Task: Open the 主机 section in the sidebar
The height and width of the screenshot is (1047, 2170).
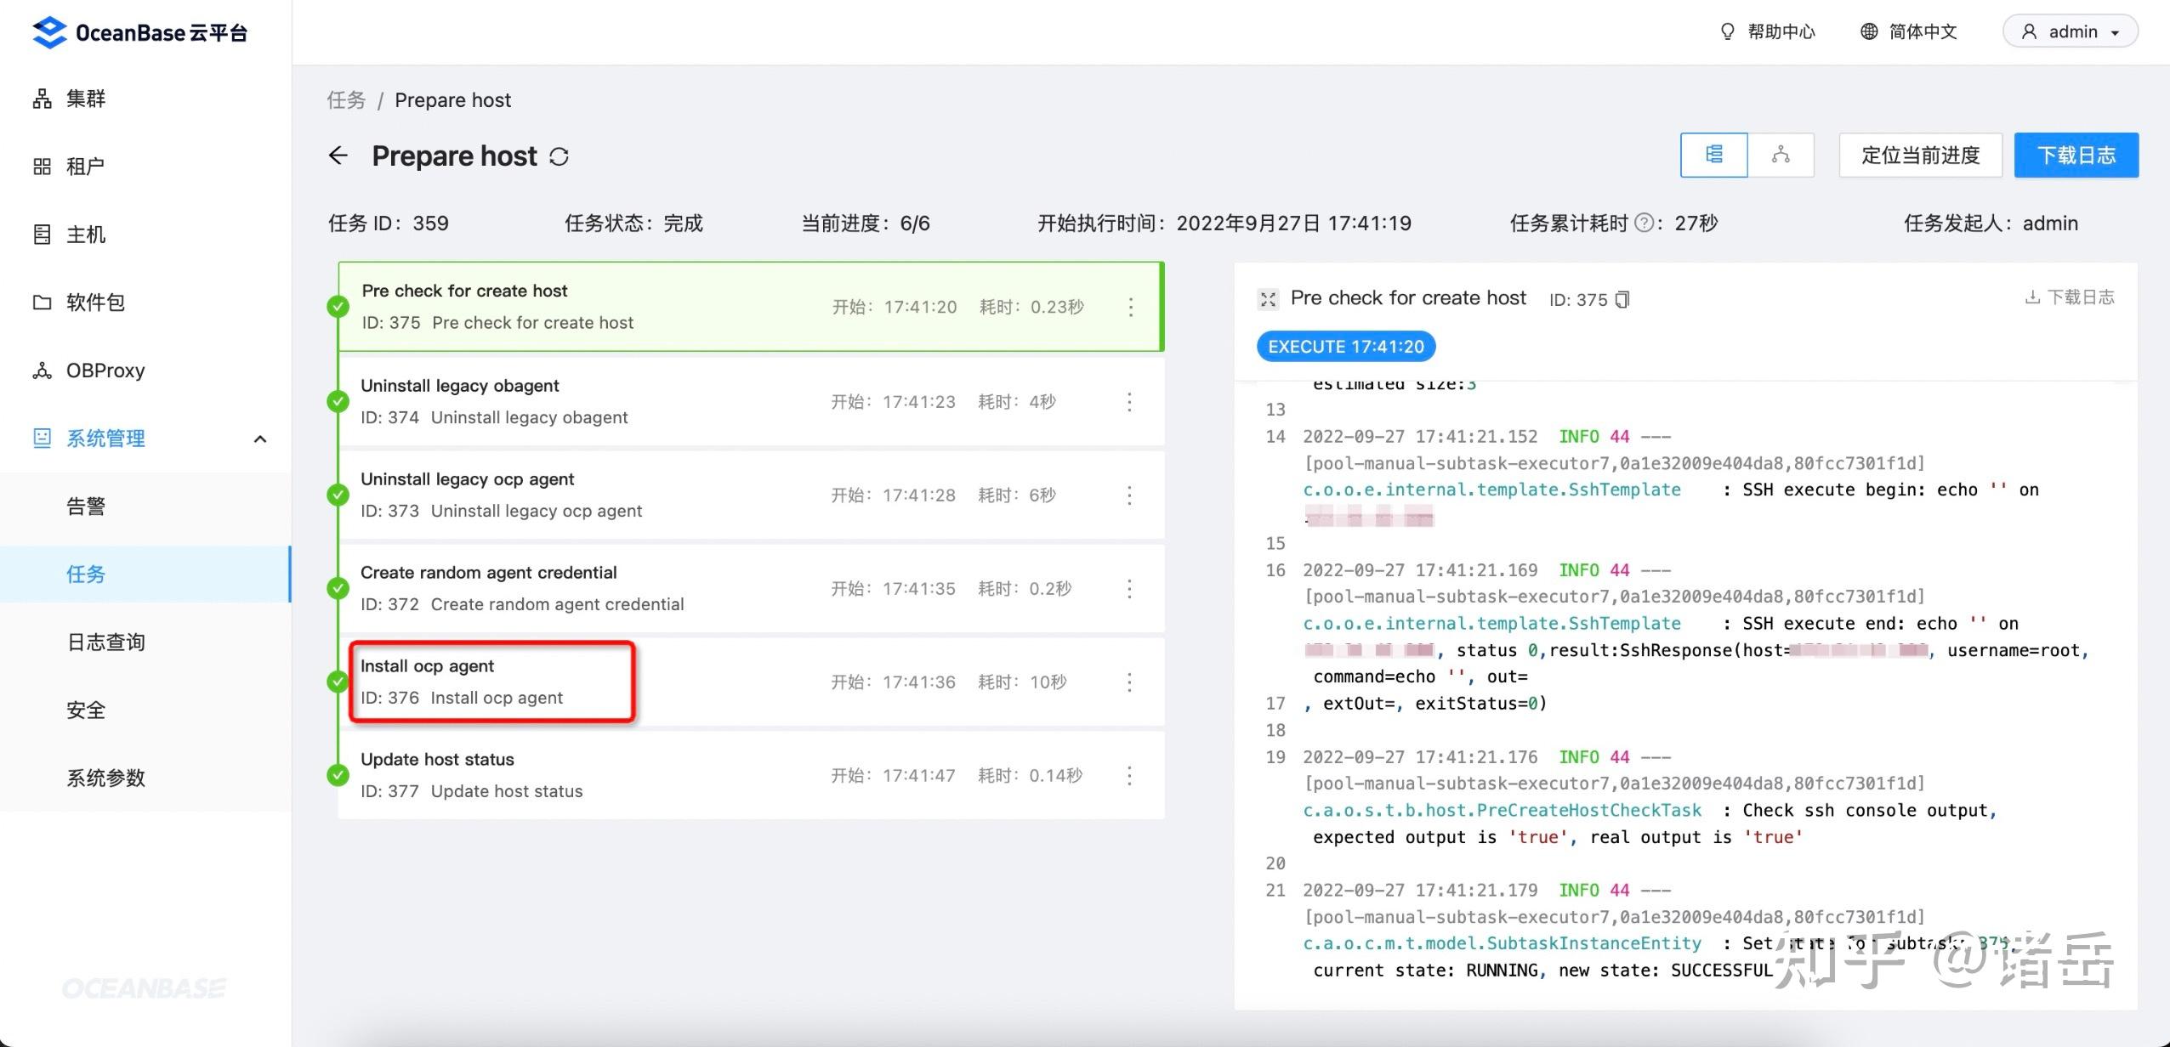Action: pos(84,235)
